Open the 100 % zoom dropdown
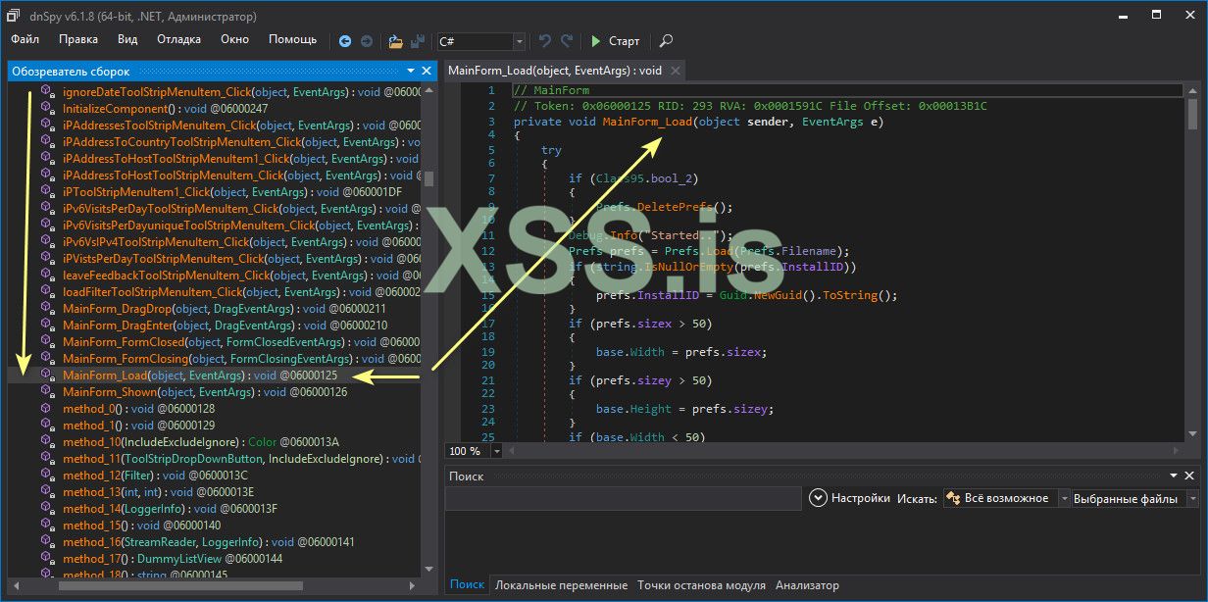The height and width of the screenshot is (602, 1208). pos(496,451)
